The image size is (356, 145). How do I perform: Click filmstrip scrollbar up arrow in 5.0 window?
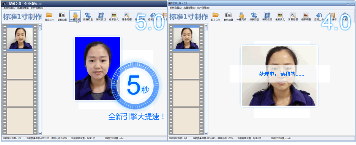tap(40, 25)
